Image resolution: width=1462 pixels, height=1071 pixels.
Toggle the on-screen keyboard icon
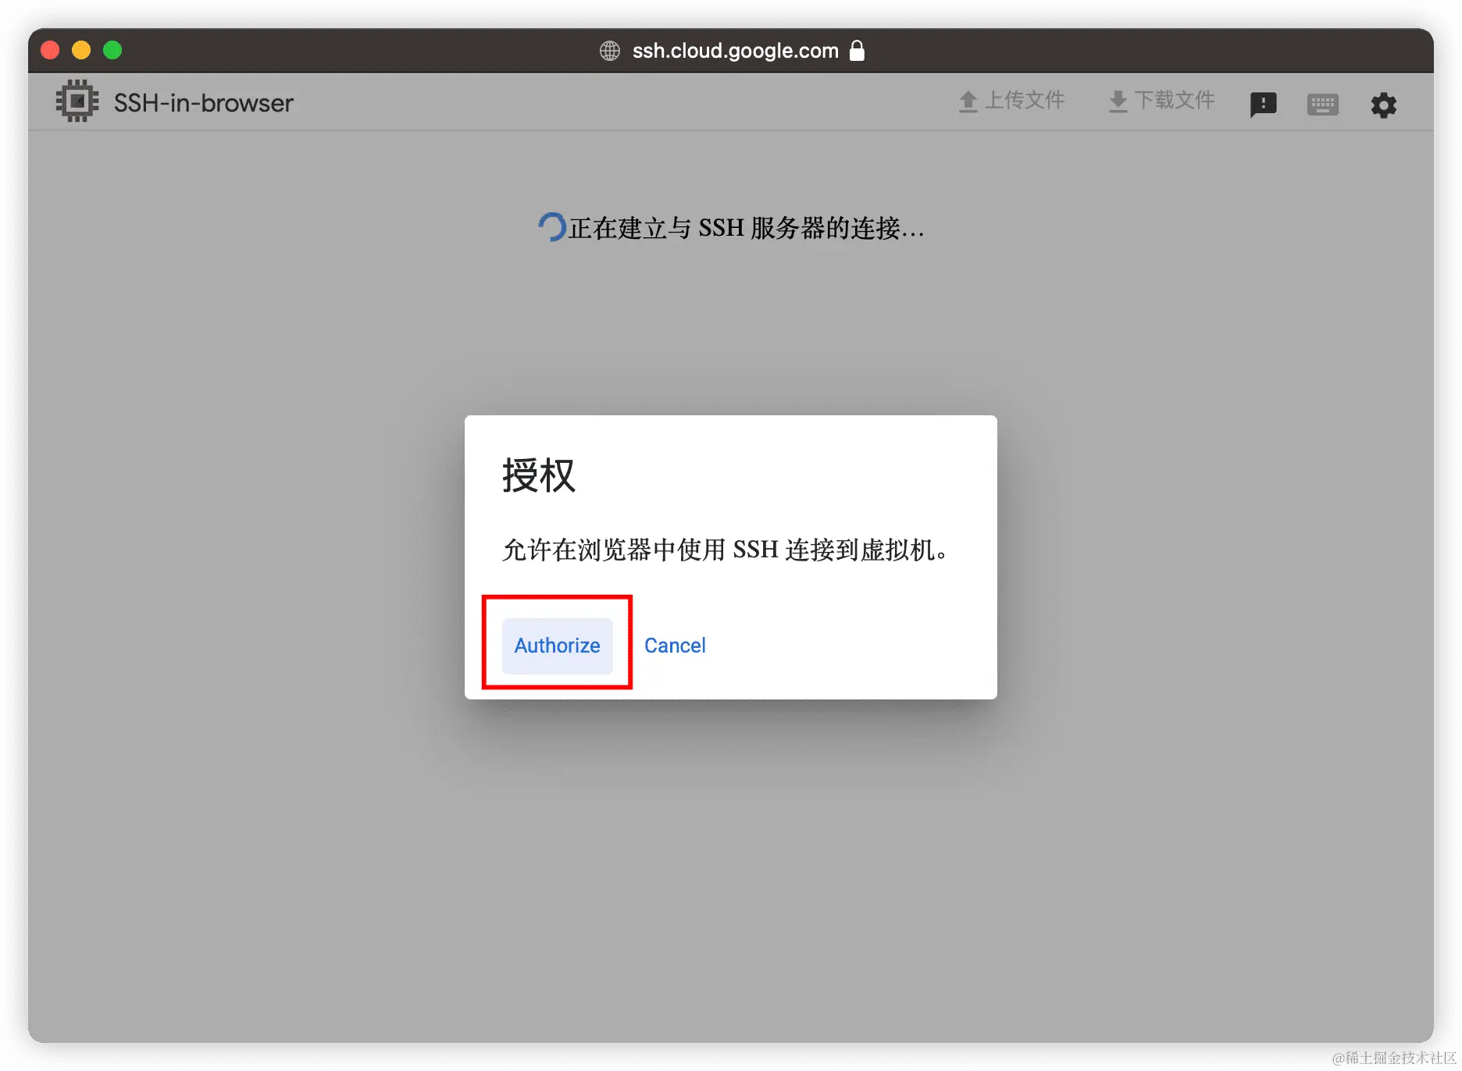click(x=1322, y=104)
